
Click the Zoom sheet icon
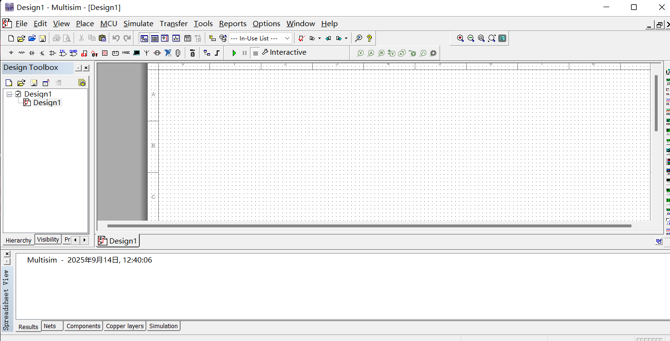click(492, 39)
